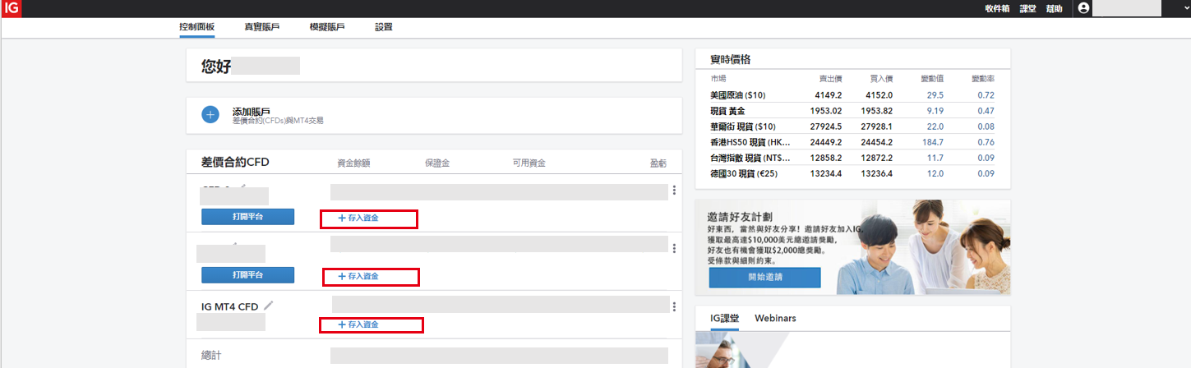Click the 4149.2 sell price for 美國原油
This screenshot has width=1191, height=368.
pos(829,95)
